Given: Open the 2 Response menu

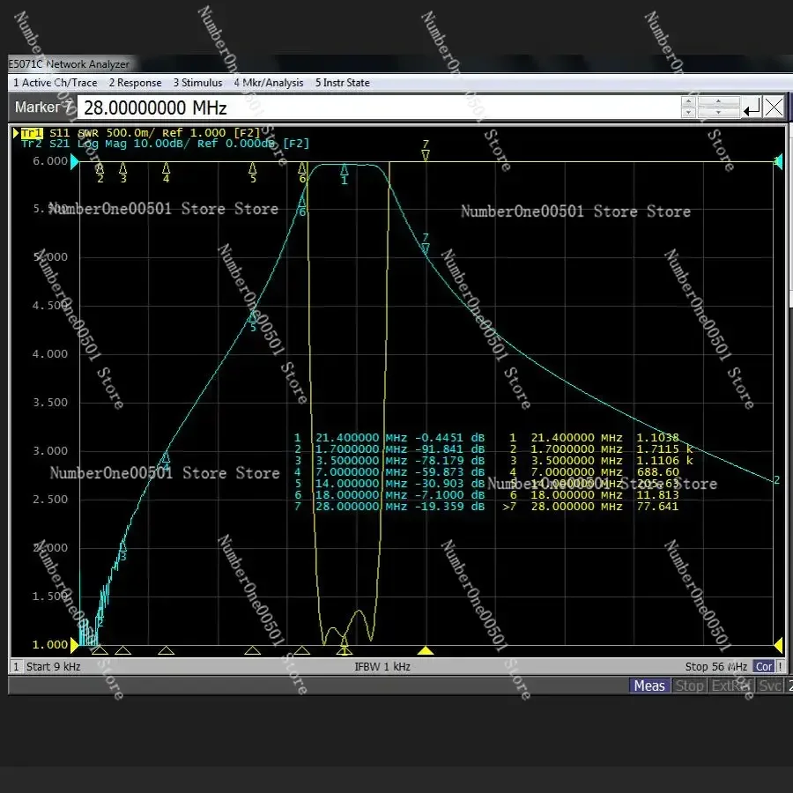Looking at the screenshot, I should click(x=135, y=83).
